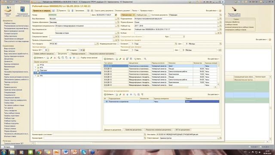Click Отклонить документ button
This screenshot has width=275, height=155.
point(122,11)
